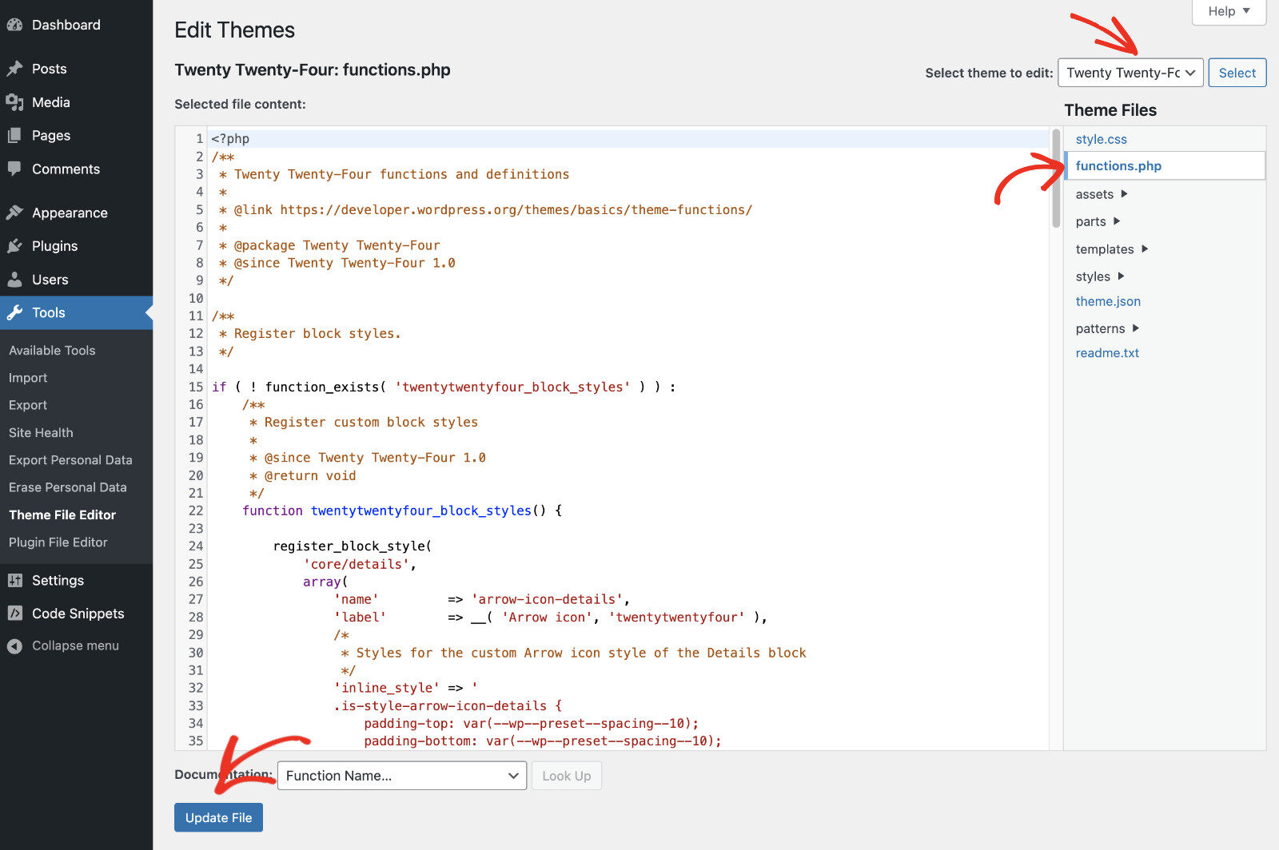
Task: Click the Media library icon
Action: tap(14, 102)
